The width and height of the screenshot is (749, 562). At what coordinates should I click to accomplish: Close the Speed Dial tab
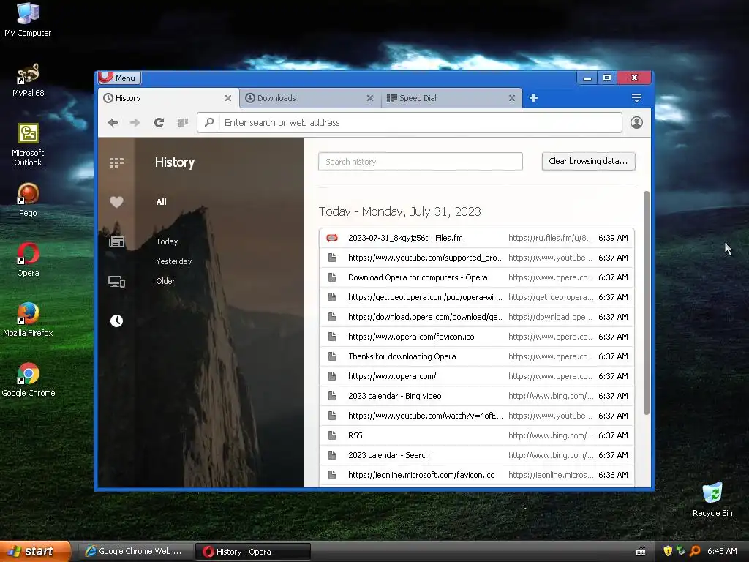[x=511, y=98]
